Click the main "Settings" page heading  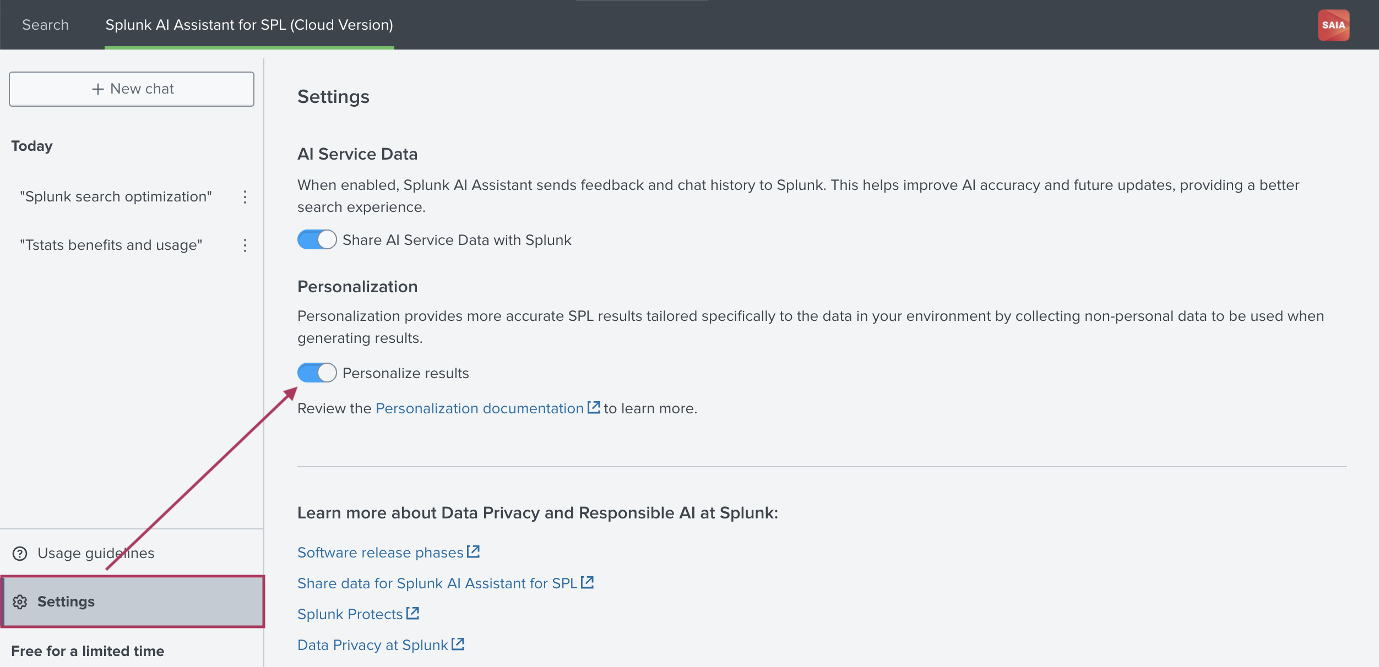click(x=333, y=97)
